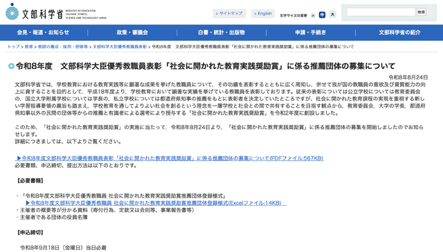Screen dimensions: 443x252
Task: Set font size to medium (中)
Action: coord(322,14)
